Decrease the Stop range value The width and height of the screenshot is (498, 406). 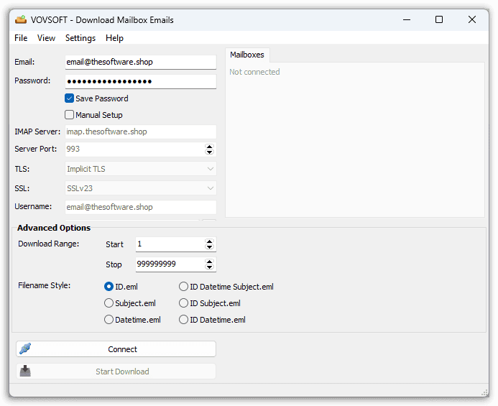[209, 267]
